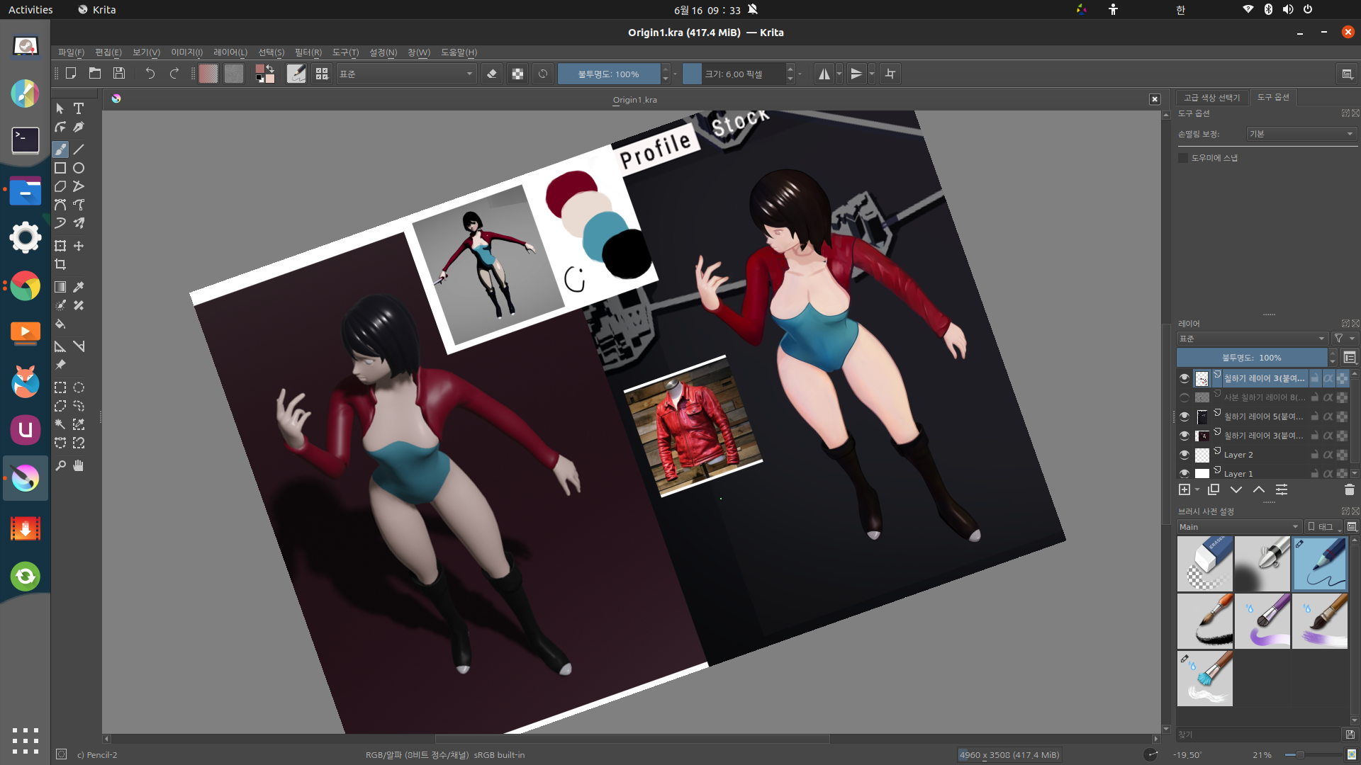The width and height of the screenshot is (1361, 765).
Task: Toggle Preserve Alpha in toolbar
Action: click(517, 74)
